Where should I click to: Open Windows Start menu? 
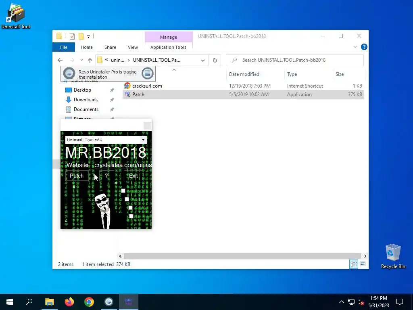pyautogui.click(x=10, y=302)
